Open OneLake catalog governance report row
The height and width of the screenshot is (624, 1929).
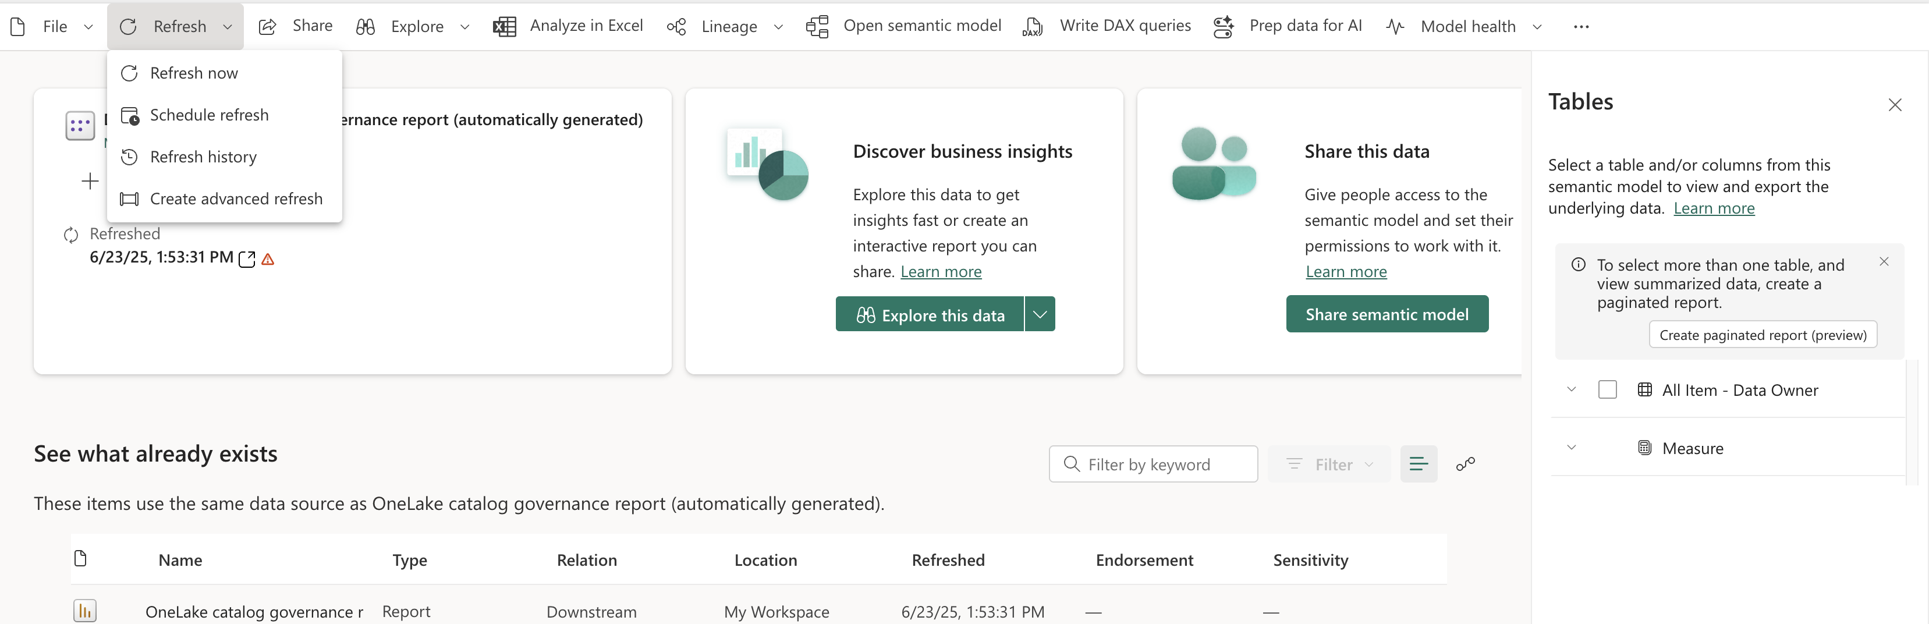(254, 612)
